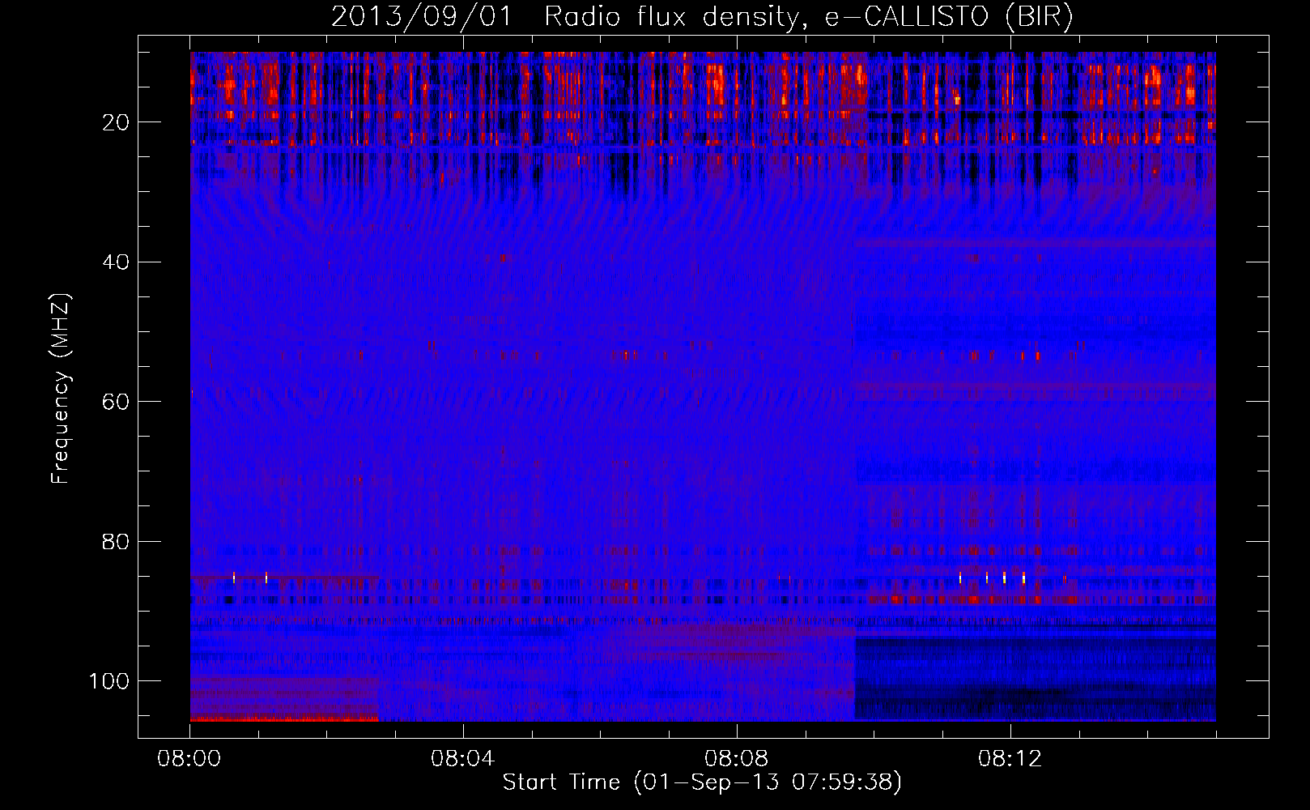Click the '80' frequency tick label
This screenshot has height=810, width=1310.
click(116, 541)
